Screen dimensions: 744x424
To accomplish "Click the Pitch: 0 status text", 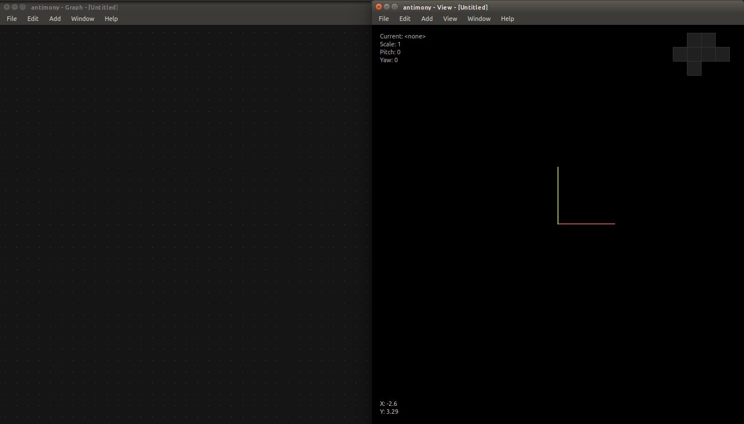I will (390, 51).
